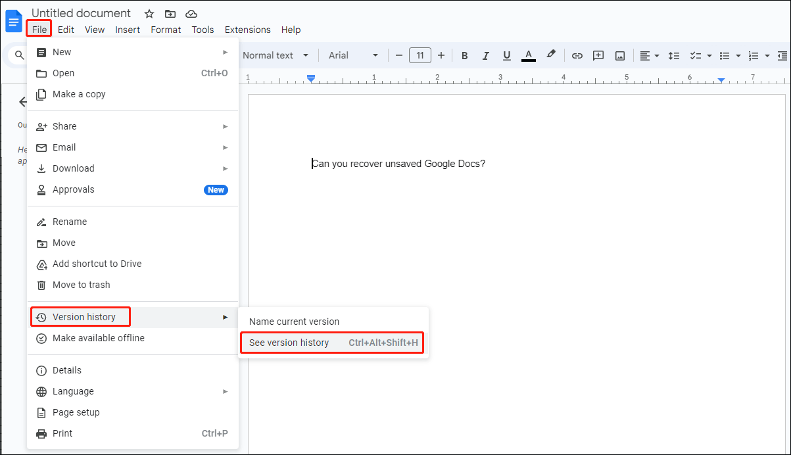Rename the document title field
Image resolution: width=791 pixels, height=455 pixels.
(81, 12)
